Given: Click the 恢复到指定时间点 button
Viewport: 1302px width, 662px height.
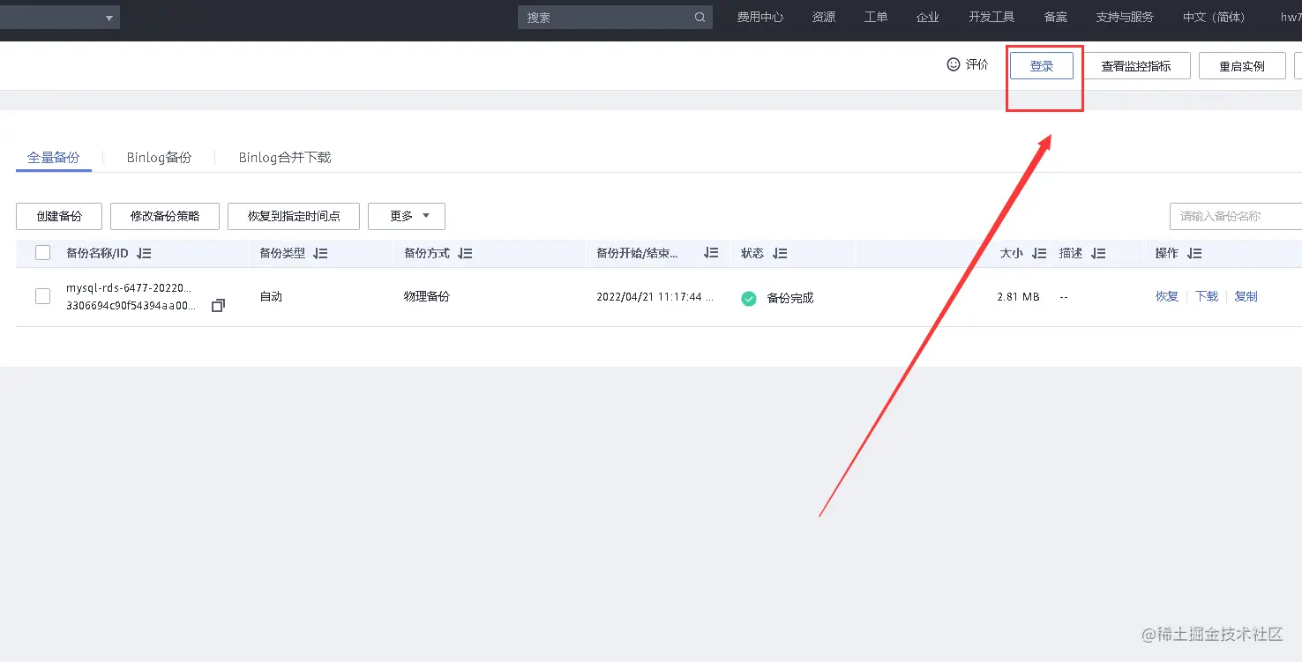Looking at the screenshot, I should point(294,216).
